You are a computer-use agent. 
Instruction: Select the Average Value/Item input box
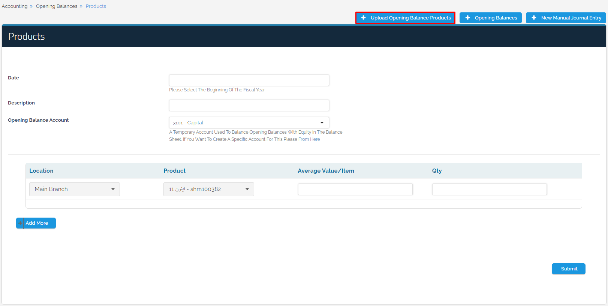(355, 189)
